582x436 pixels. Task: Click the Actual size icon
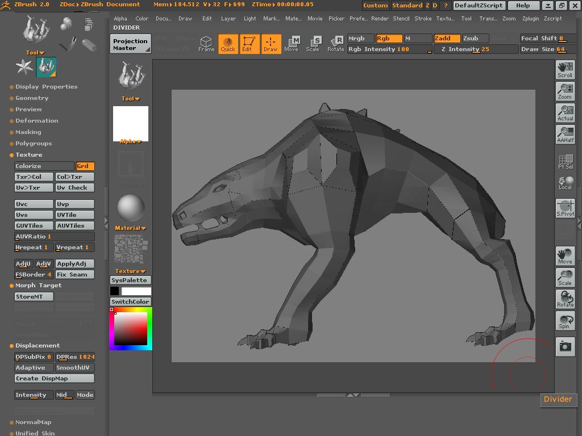(565, 113)
